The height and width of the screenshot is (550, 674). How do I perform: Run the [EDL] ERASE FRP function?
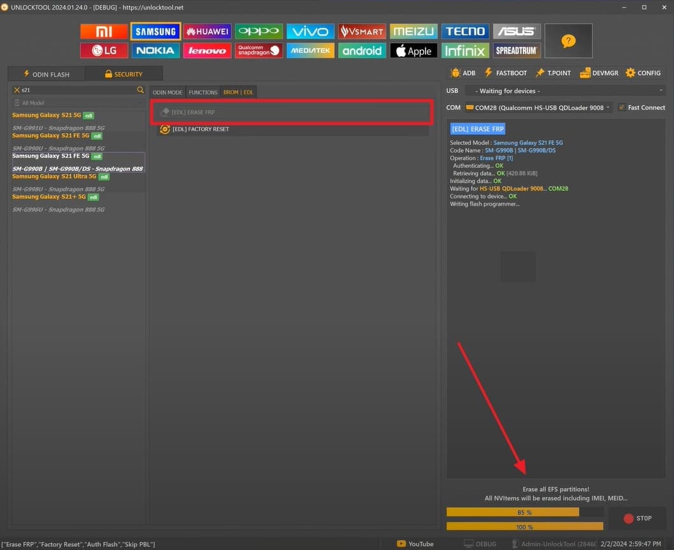(x=292, y=112)
